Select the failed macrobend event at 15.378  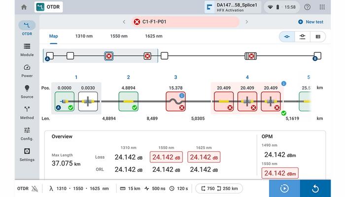click(176, 101)
